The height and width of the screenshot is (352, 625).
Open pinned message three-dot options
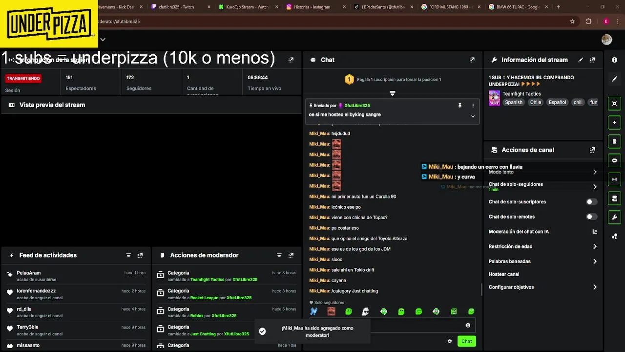(473, 105)
